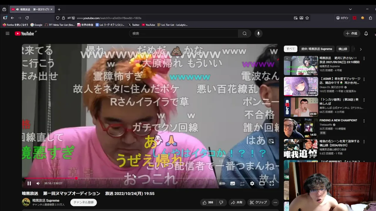Open the ASMR 1:42:01 video thumbnail
This screenshot has height=211, width=376.
tap(301, 86)
